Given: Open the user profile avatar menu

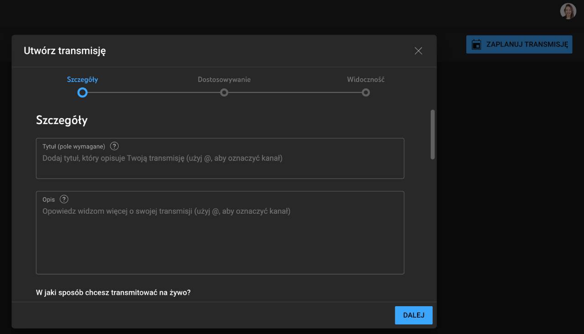Looking at the screenshot, I should (x=568, y=11).
